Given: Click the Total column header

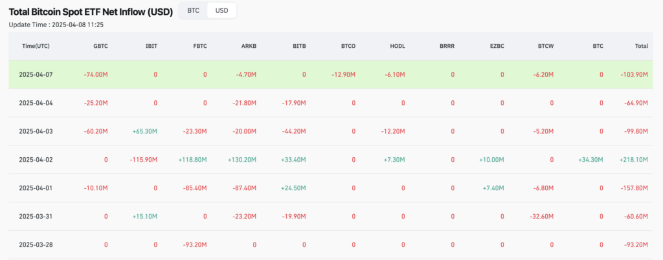Looking at the screenshot, I should 642,47.
